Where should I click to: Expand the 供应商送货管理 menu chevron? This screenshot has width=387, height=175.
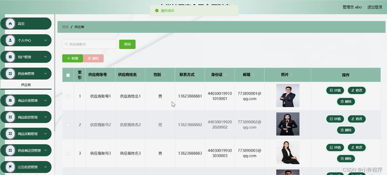pyautogui.click(x=45, y=150)
